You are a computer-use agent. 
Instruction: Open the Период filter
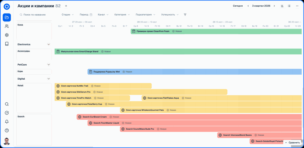[x=86, y=15]
